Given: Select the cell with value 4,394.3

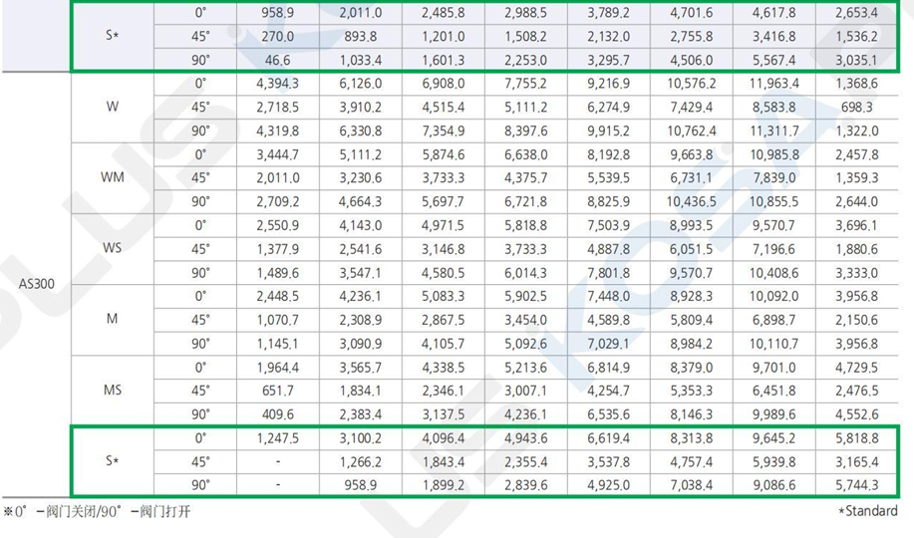Looking at the screenshot, I should coord(279,84).
